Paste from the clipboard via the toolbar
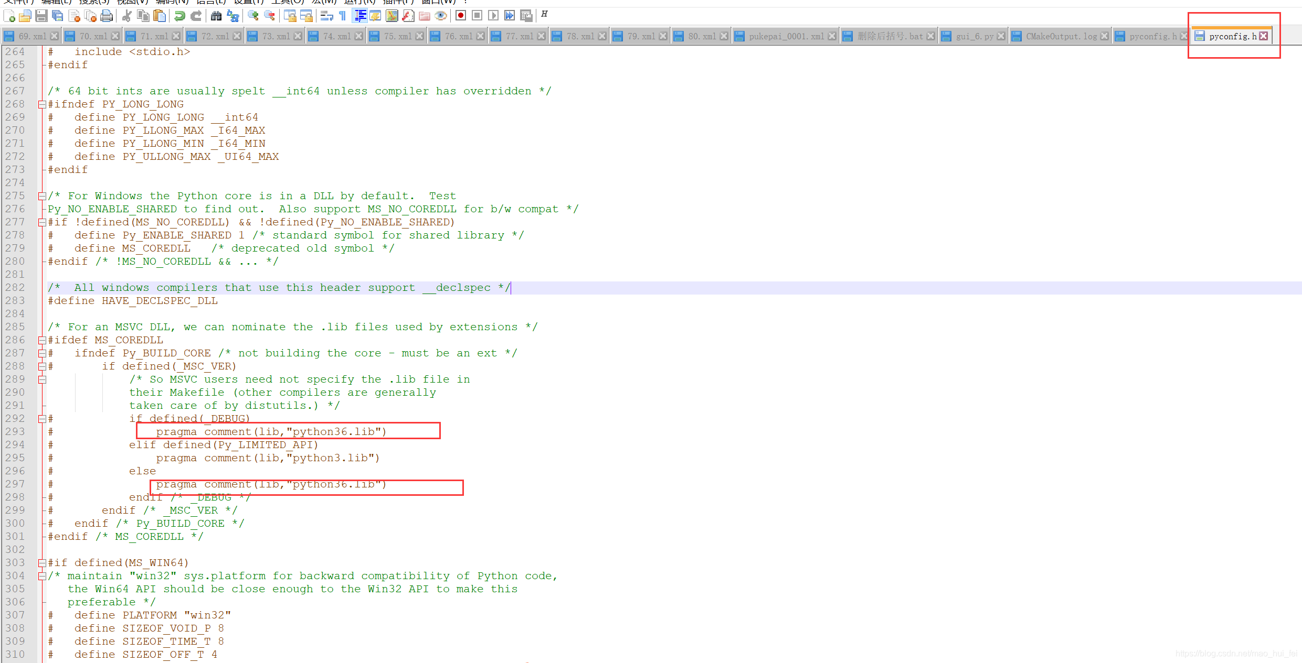Viewport: 1302px width, 663px height. click(x=160, y=16)
